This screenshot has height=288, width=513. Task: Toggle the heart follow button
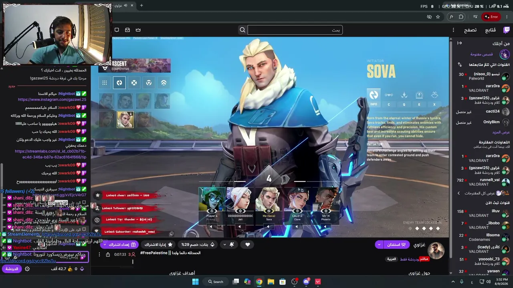point(248,244)
